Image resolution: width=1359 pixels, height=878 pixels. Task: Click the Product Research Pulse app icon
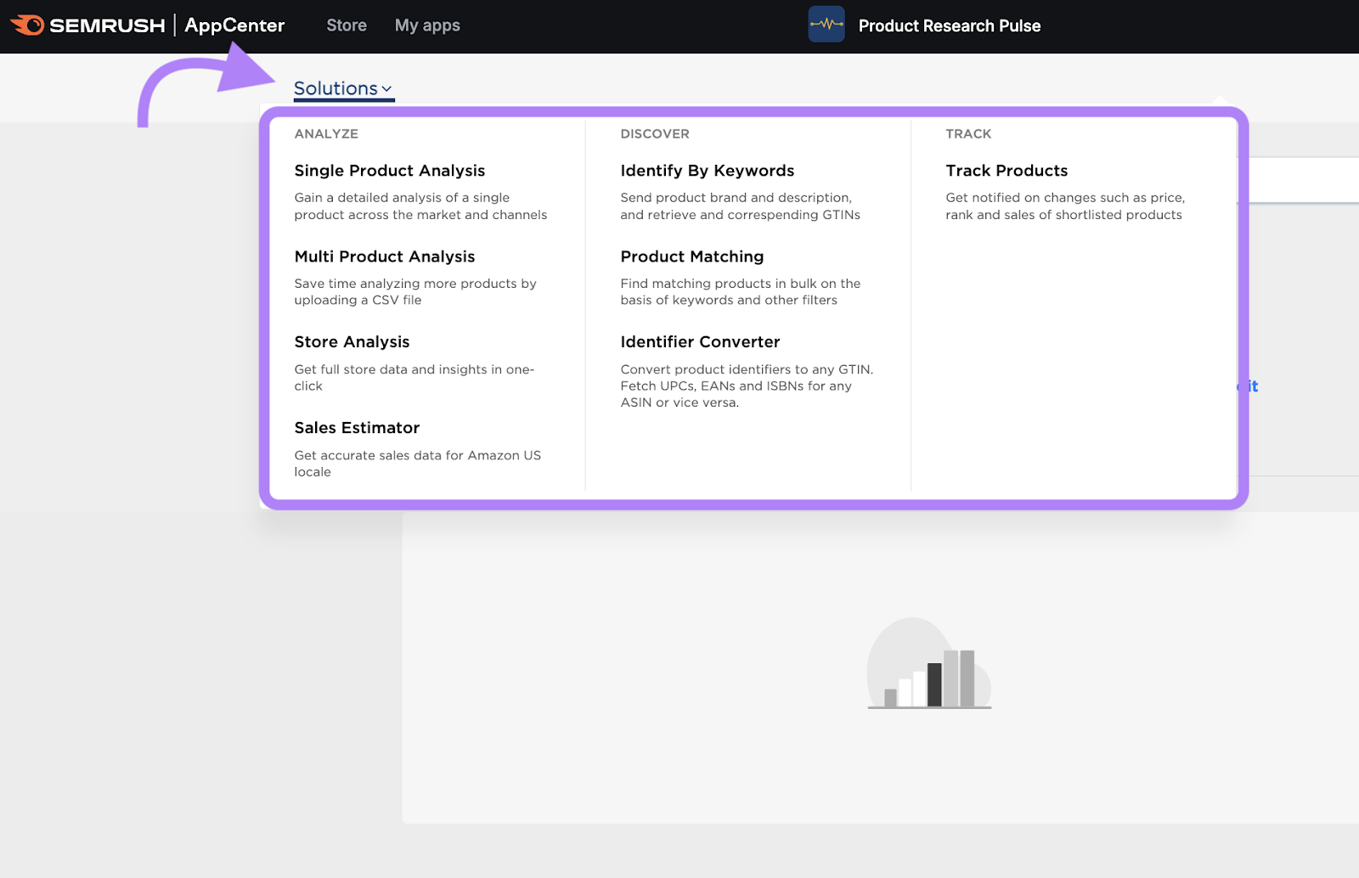pos(826,25)
